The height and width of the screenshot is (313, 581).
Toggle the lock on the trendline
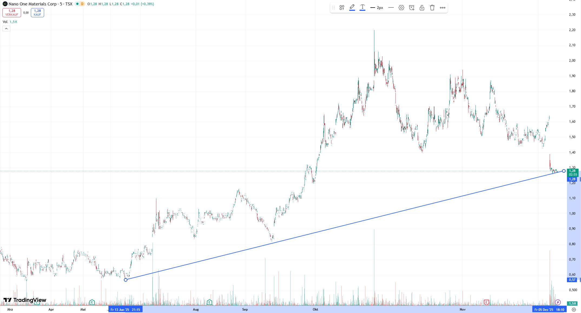pyautogui.click(x=422, y=8)
